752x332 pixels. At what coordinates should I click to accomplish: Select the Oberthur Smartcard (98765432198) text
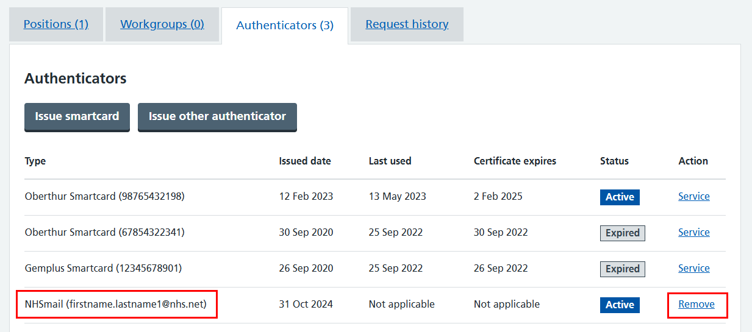(x=104, y=196)
